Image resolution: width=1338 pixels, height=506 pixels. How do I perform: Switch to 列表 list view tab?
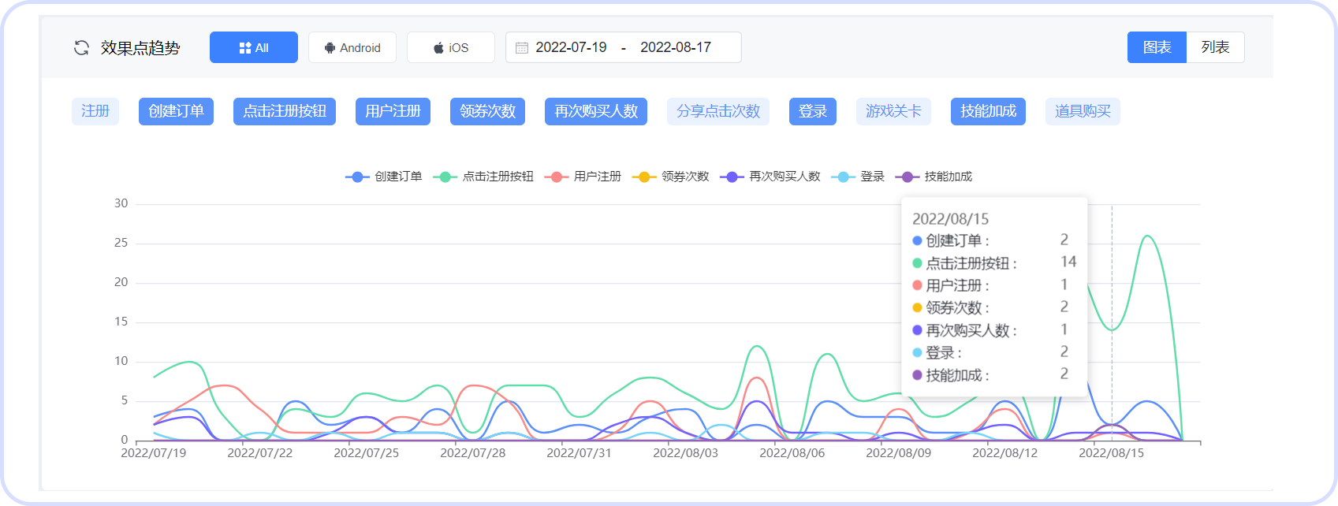point(1215,47)
